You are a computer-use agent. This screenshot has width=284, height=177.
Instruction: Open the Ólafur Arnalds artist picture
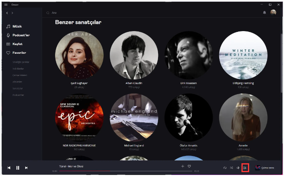point(188,118)
